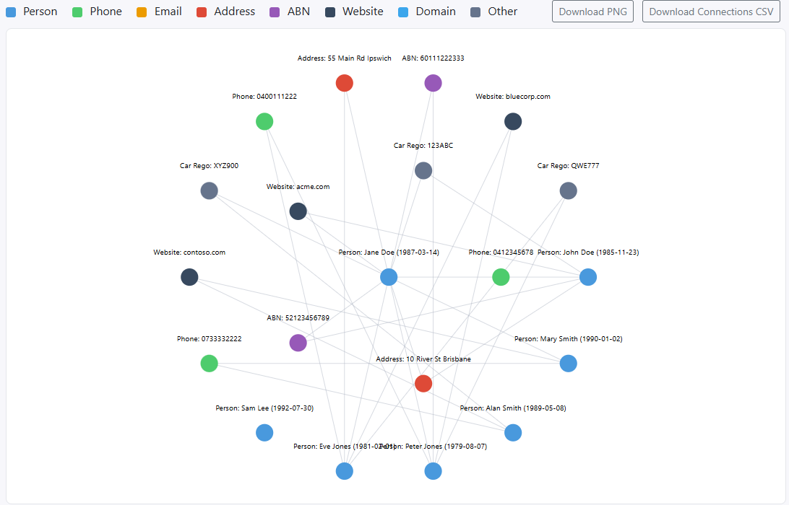Select the John Doe person node
The height and width of the screenshot is (505, 789).
pyautogui.click(x=587, y=276)
